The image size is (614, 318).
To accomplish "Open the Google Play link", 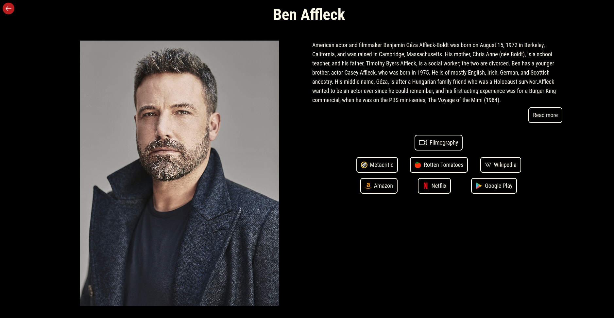I will (x=494, y=186).
